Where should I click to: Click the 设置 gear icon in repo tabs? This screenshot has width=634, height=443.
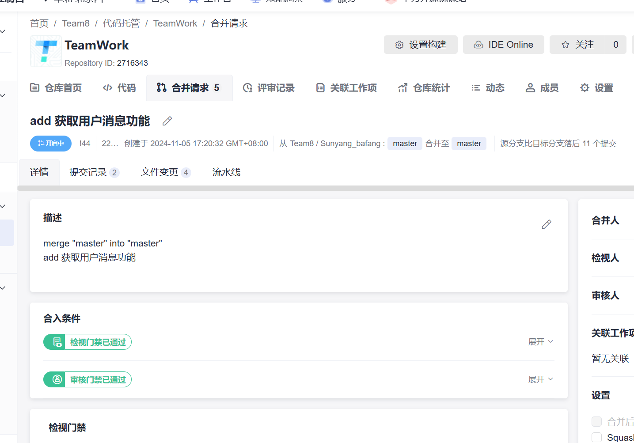585,88
